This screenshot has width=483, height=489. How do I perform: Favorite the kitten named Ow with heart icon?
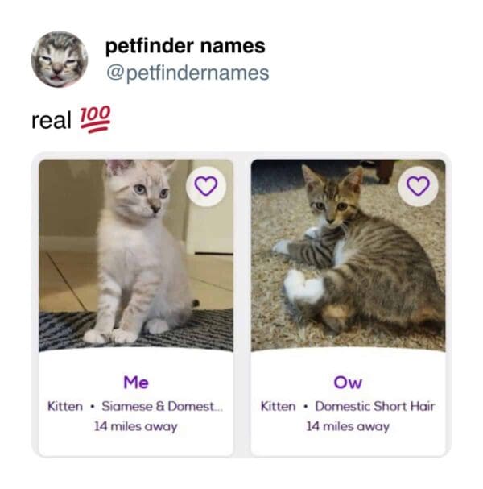click(418, 186)
